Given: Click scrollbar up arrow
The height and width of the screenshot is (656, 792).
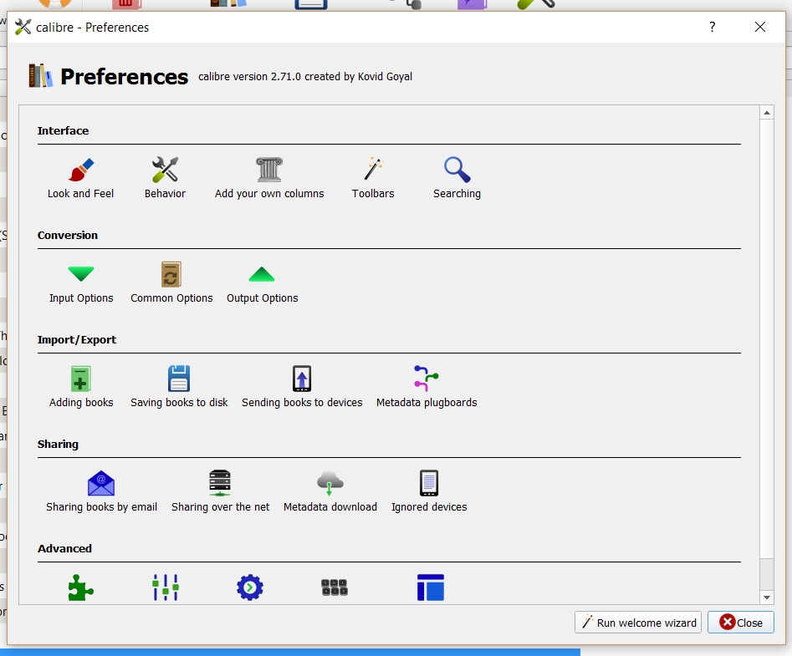Looking at the screenshot, I should [767, 113].
